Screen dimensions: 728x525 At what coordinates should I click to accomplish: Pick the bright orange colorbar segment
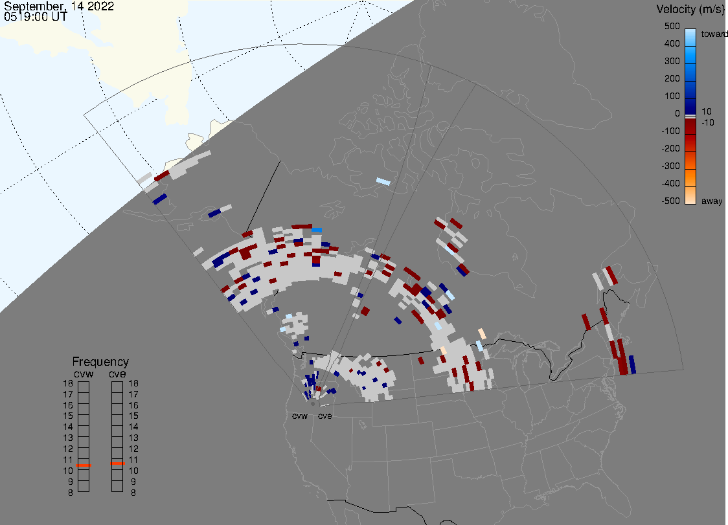click(x=690, y=177)
